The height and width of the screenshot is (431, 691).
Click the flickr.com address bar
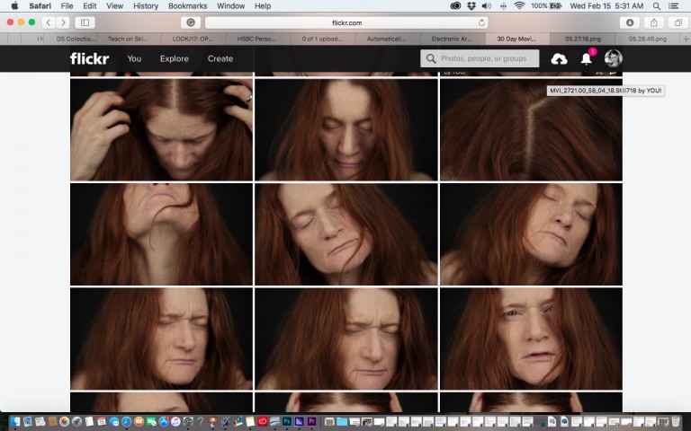(x=346, y=22)
